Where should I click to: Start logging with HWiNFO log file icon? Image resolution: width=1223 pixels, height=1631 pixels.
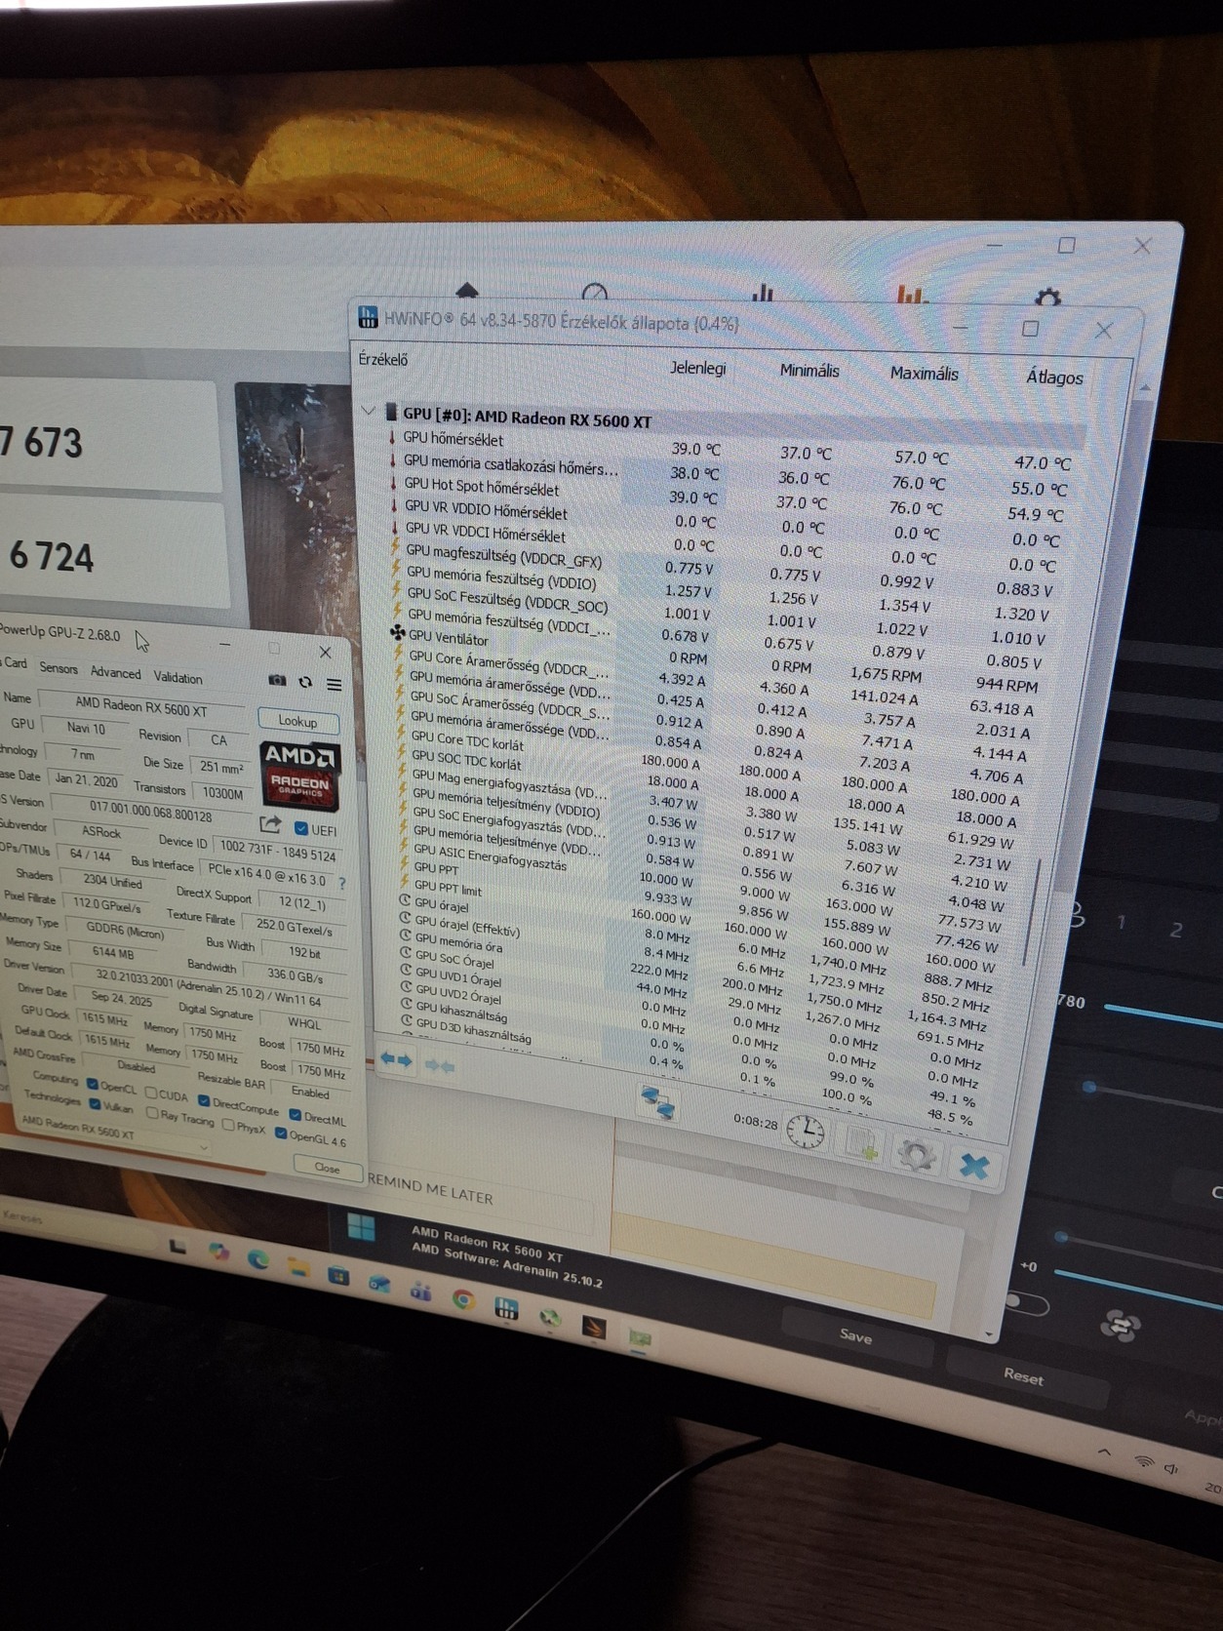coord(861,1141)
